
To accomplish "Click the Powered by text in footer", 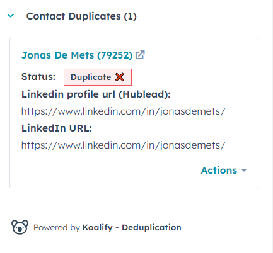I will coord(57,227).
